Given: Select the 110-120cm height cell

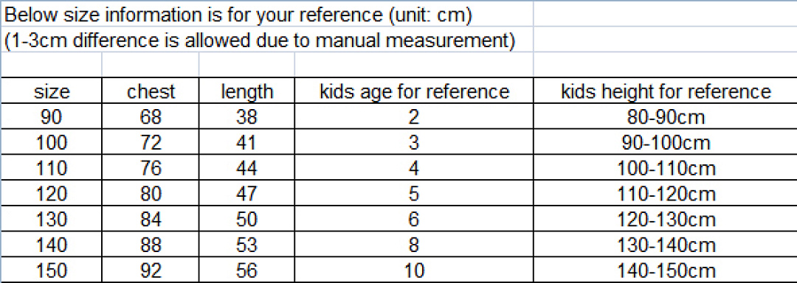Looking at the screenshot, I should tap(666, 194).
